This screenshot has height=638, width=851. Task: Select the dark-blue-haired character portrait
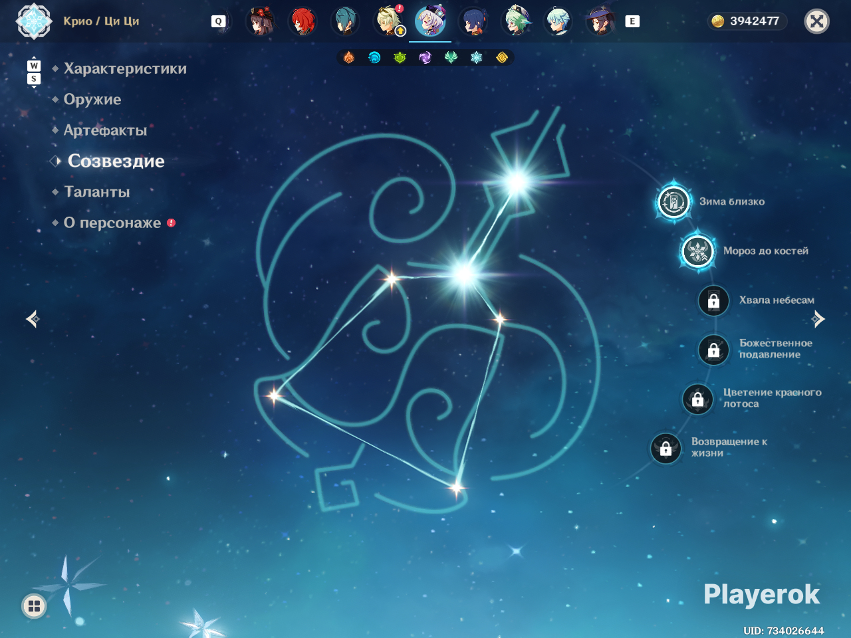(473, 21)
